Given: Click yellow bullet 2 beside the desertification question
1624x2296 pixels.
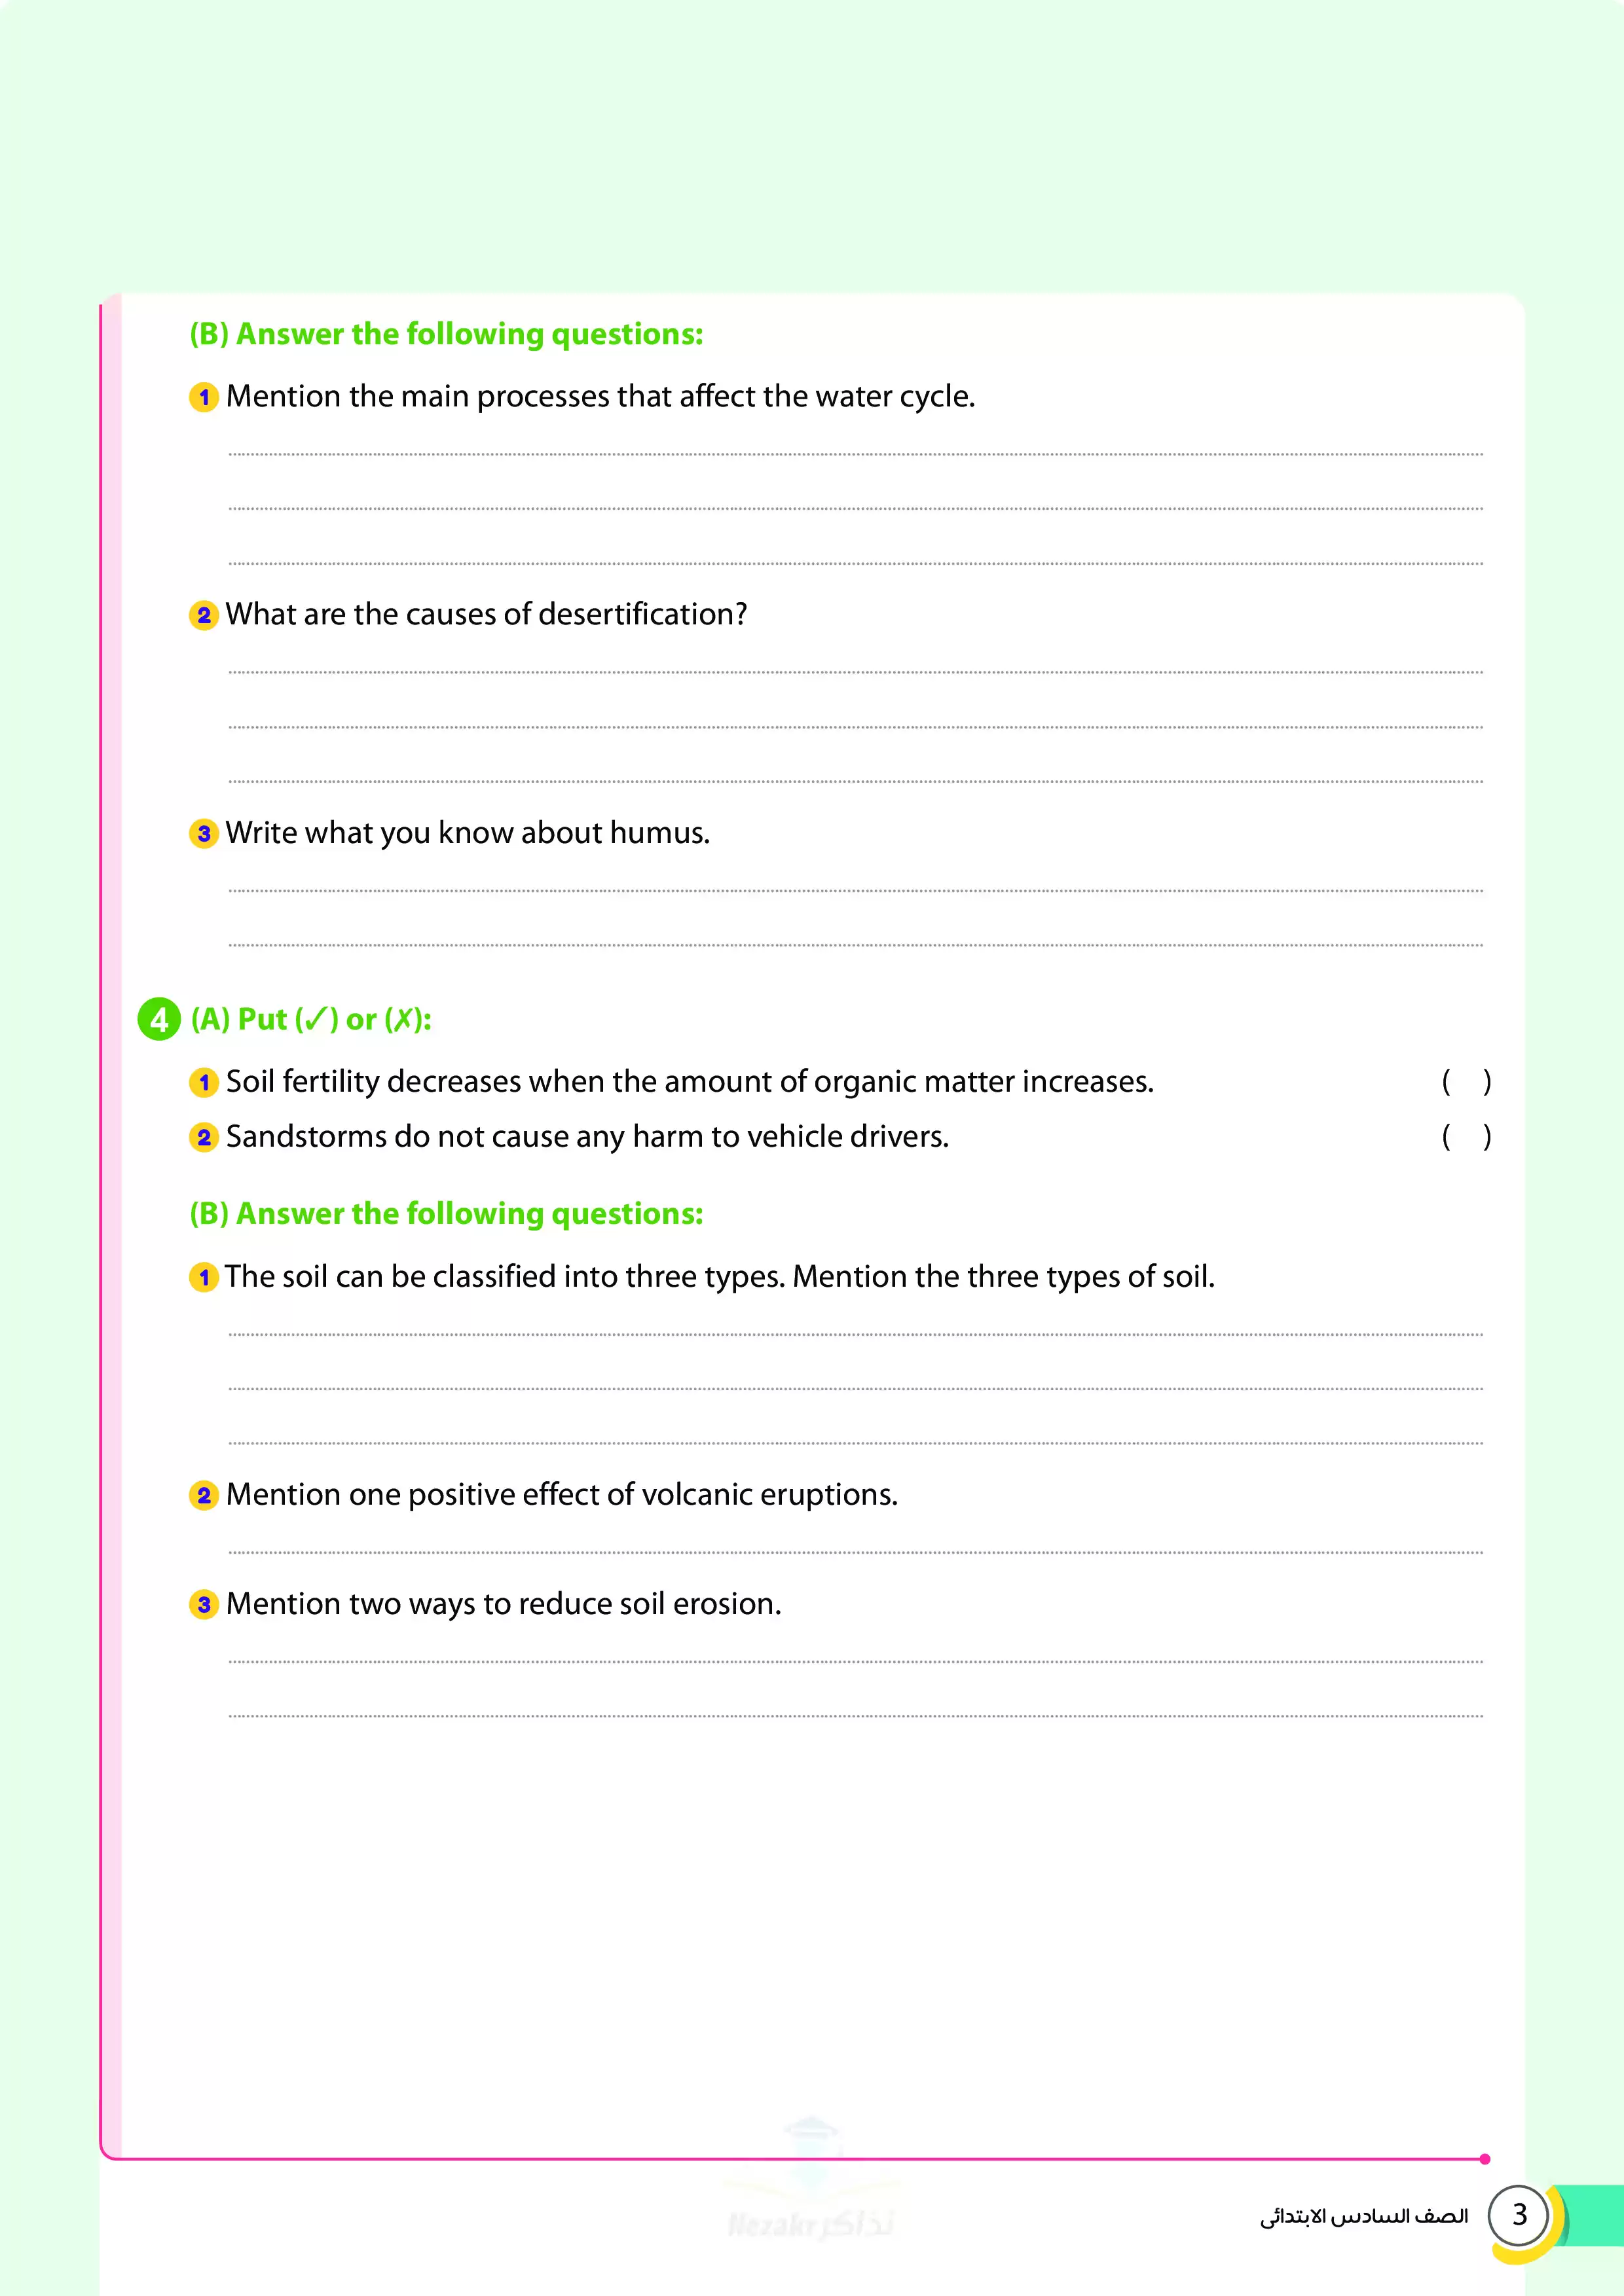Looking at the screenshot, I should click(204, 615).
